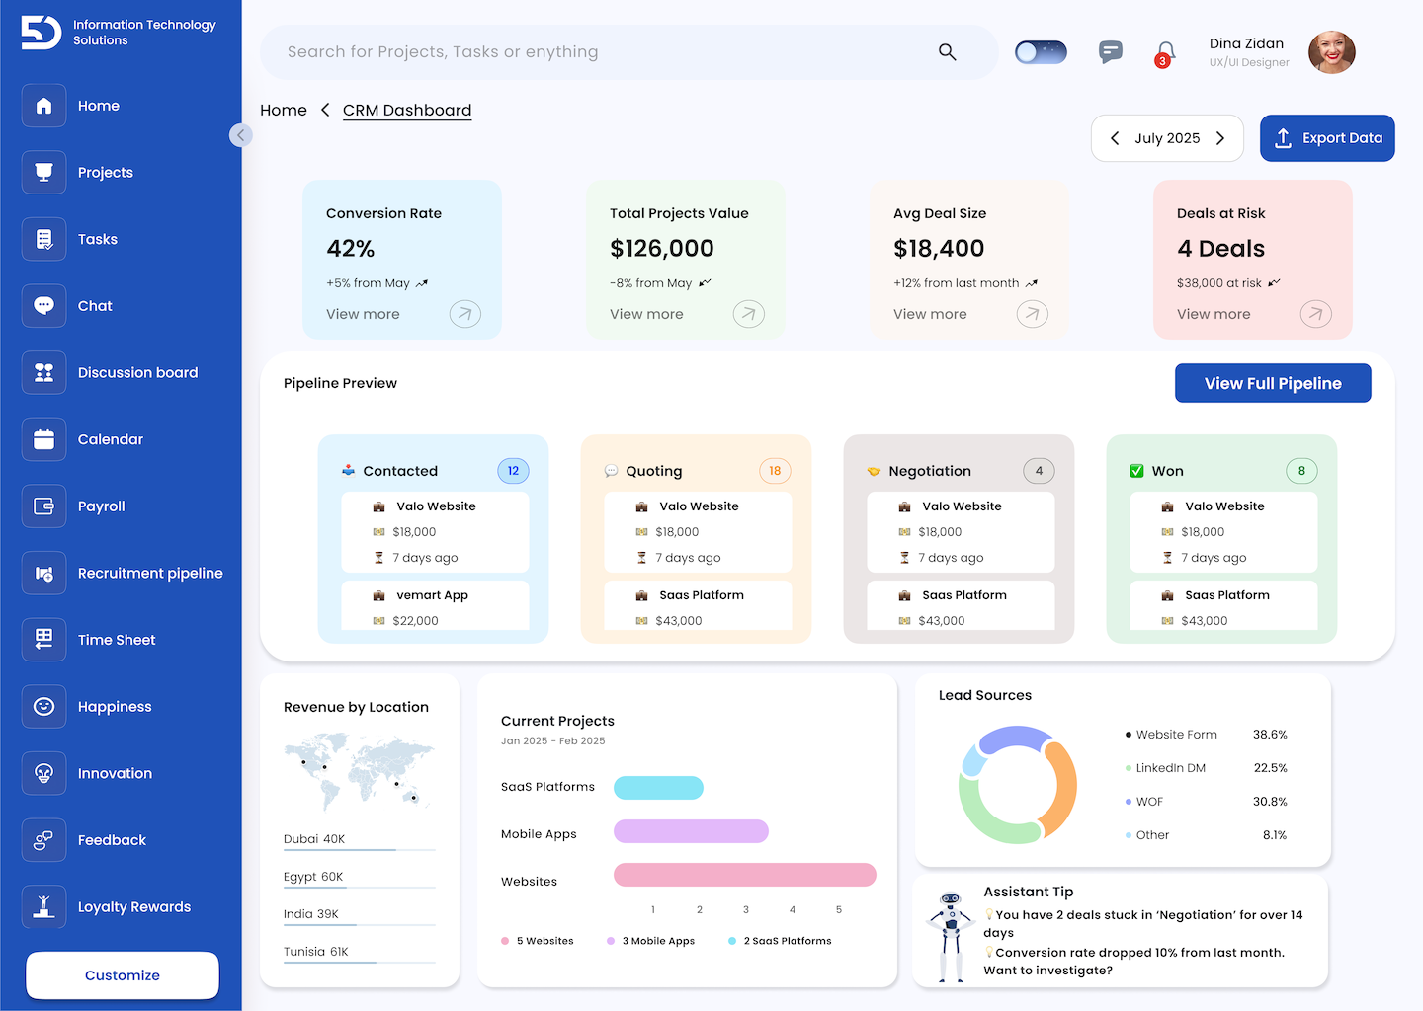Click the Innovation lightbulb icon in sidebar
This screenshot has height=1011, width=1423.
click(x=44, y=773)
